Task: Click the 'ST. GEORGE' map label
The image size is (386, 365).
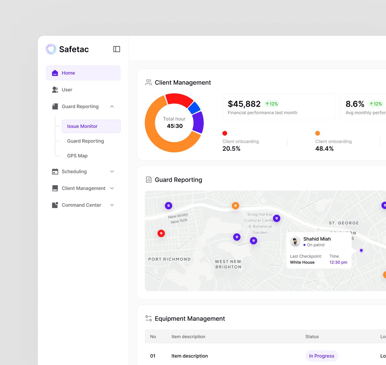Action: 344,223
